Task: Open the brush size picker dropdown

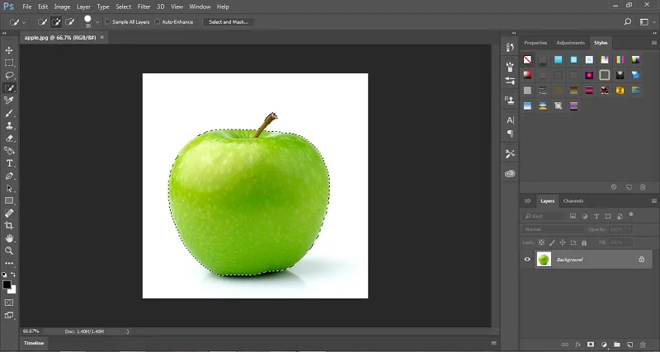Action: [97, 22]
